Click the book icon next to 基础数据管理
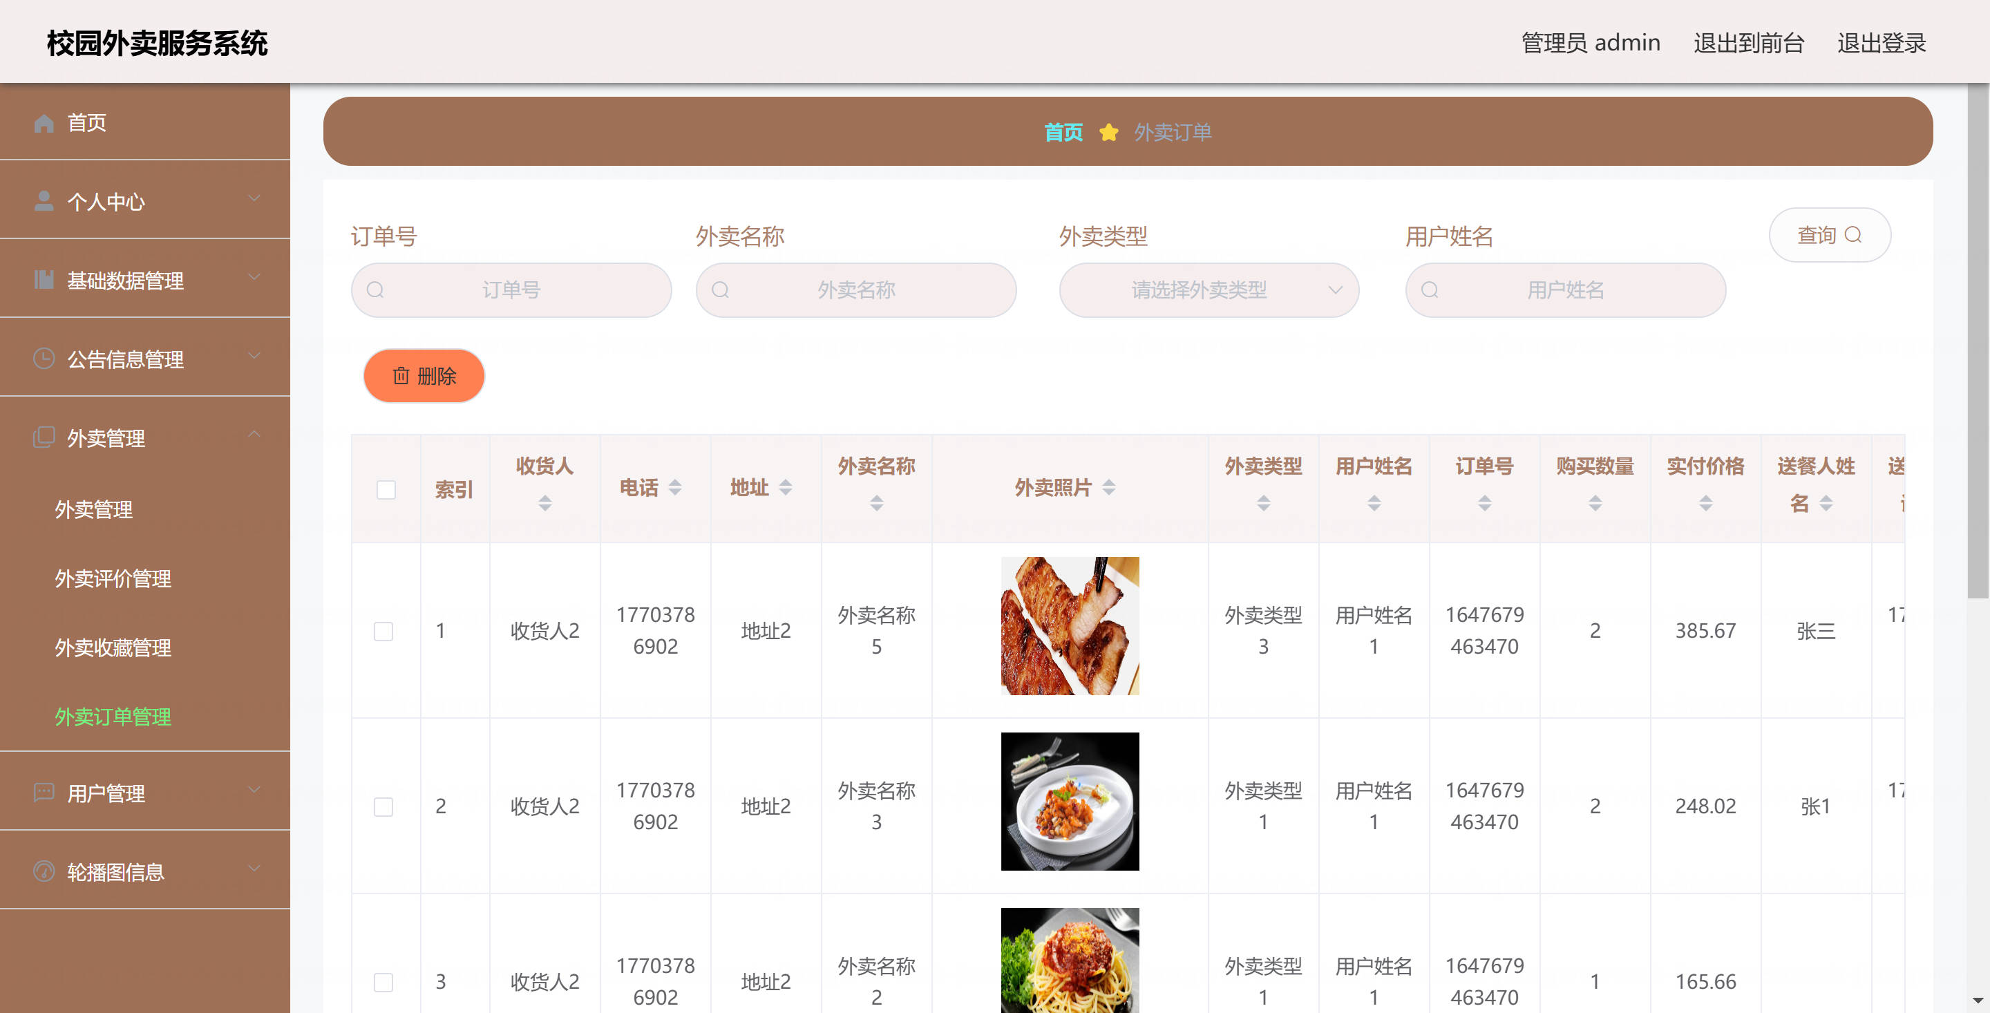Screen dimensions: 1990x1013 (x=44, y=280)
